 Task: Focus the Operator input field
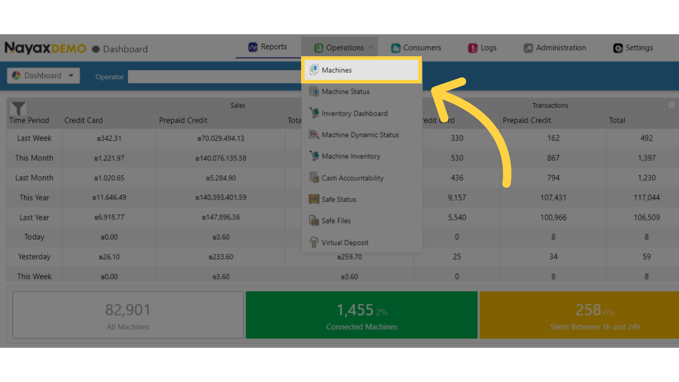[x=214, y=76]
